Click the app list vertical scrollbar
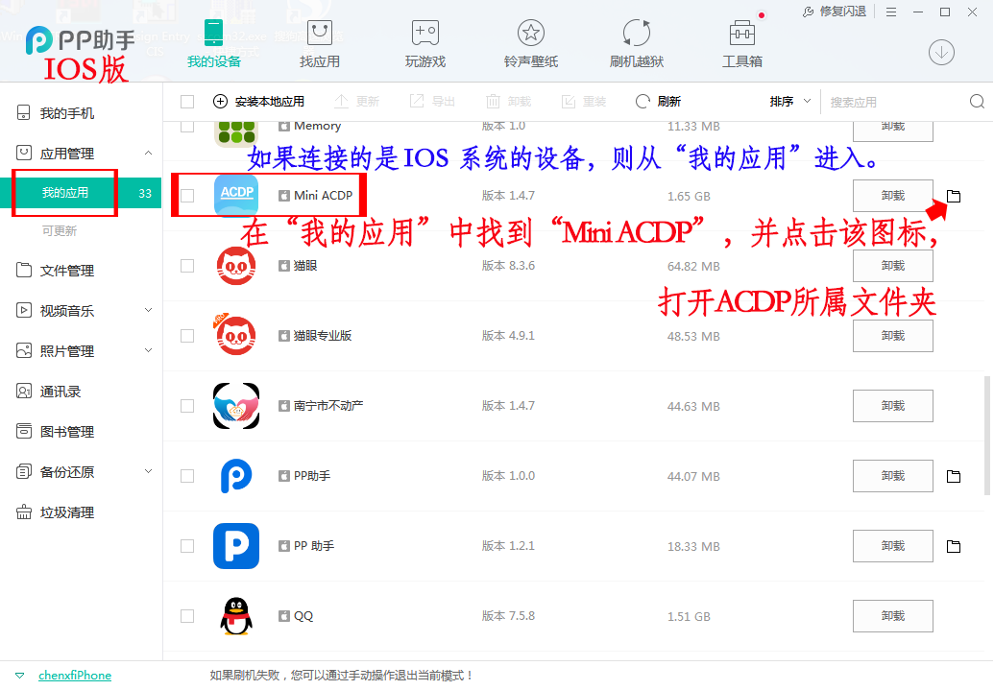 point(987,436)
